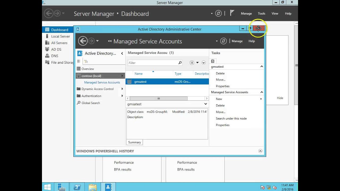
Task: Open the New submenu arrow in Tasks
Action: (x=261, y=99)
